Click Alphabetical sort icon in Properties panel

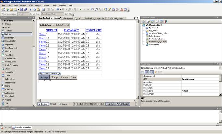tap(147, 72)
